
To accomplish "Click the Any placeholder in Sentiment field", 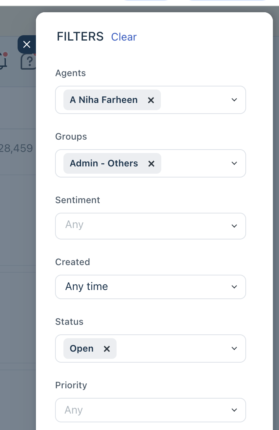I will (74, 225).
